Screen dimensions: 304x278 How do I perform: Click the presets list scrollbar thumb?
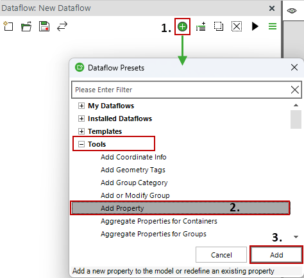(296, 119)
